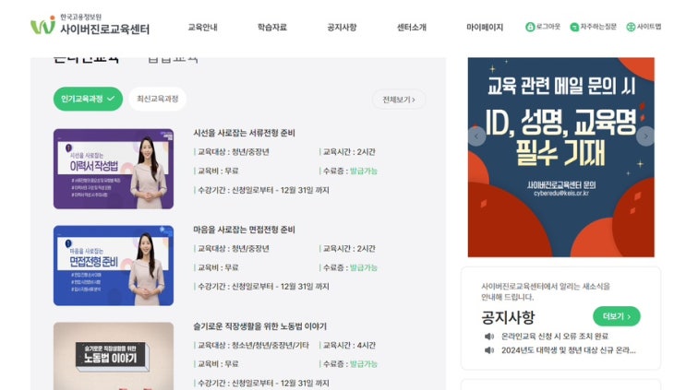Open 더보기 for 공지사항 notices

617,316
